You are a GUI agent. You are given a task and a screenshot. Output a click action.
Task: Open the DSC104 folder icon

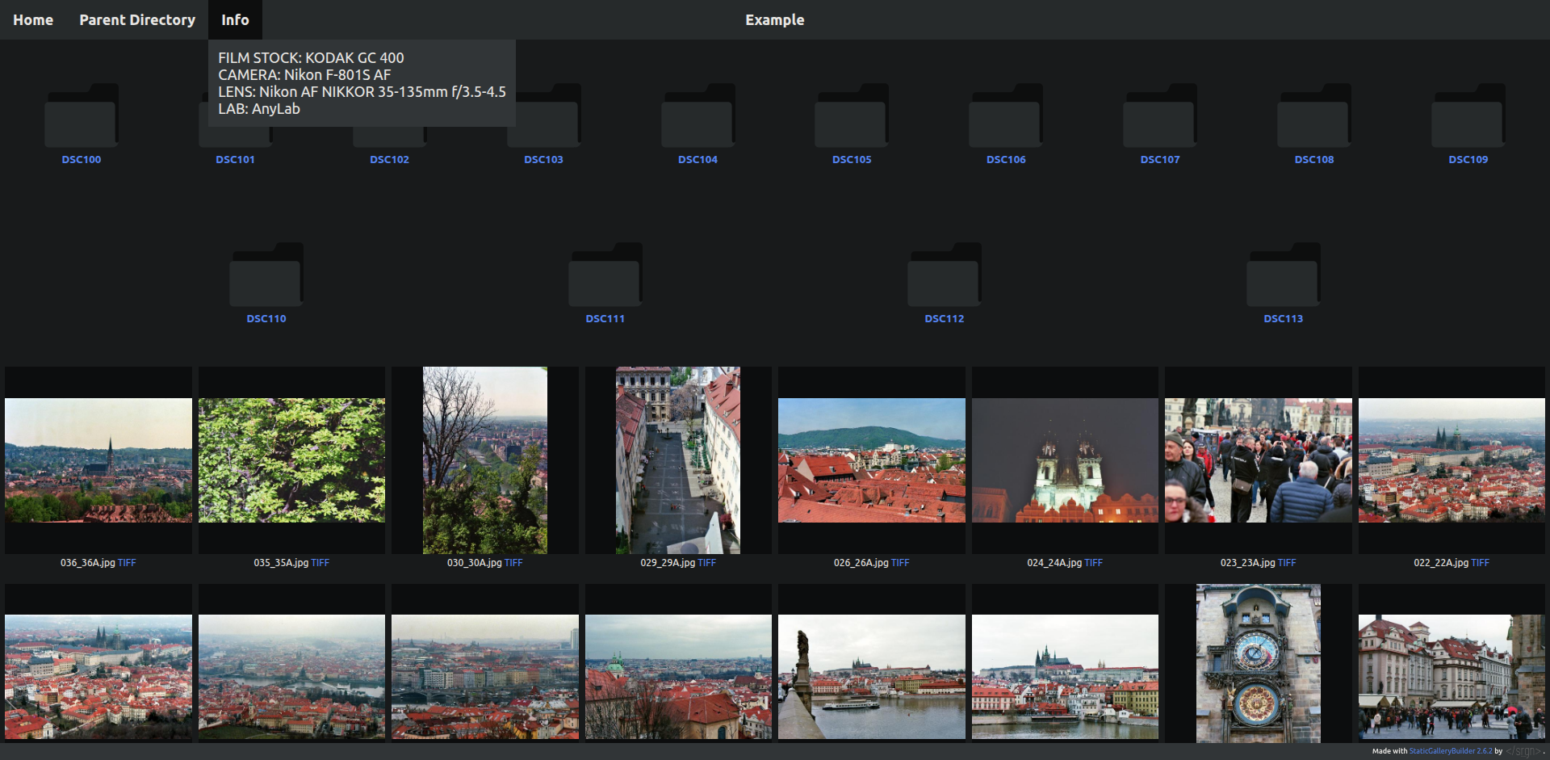pos(697,115)
